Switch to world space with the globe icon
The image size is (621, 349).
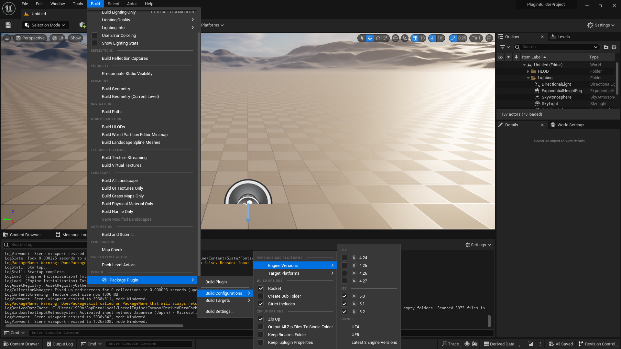point(395,38)
